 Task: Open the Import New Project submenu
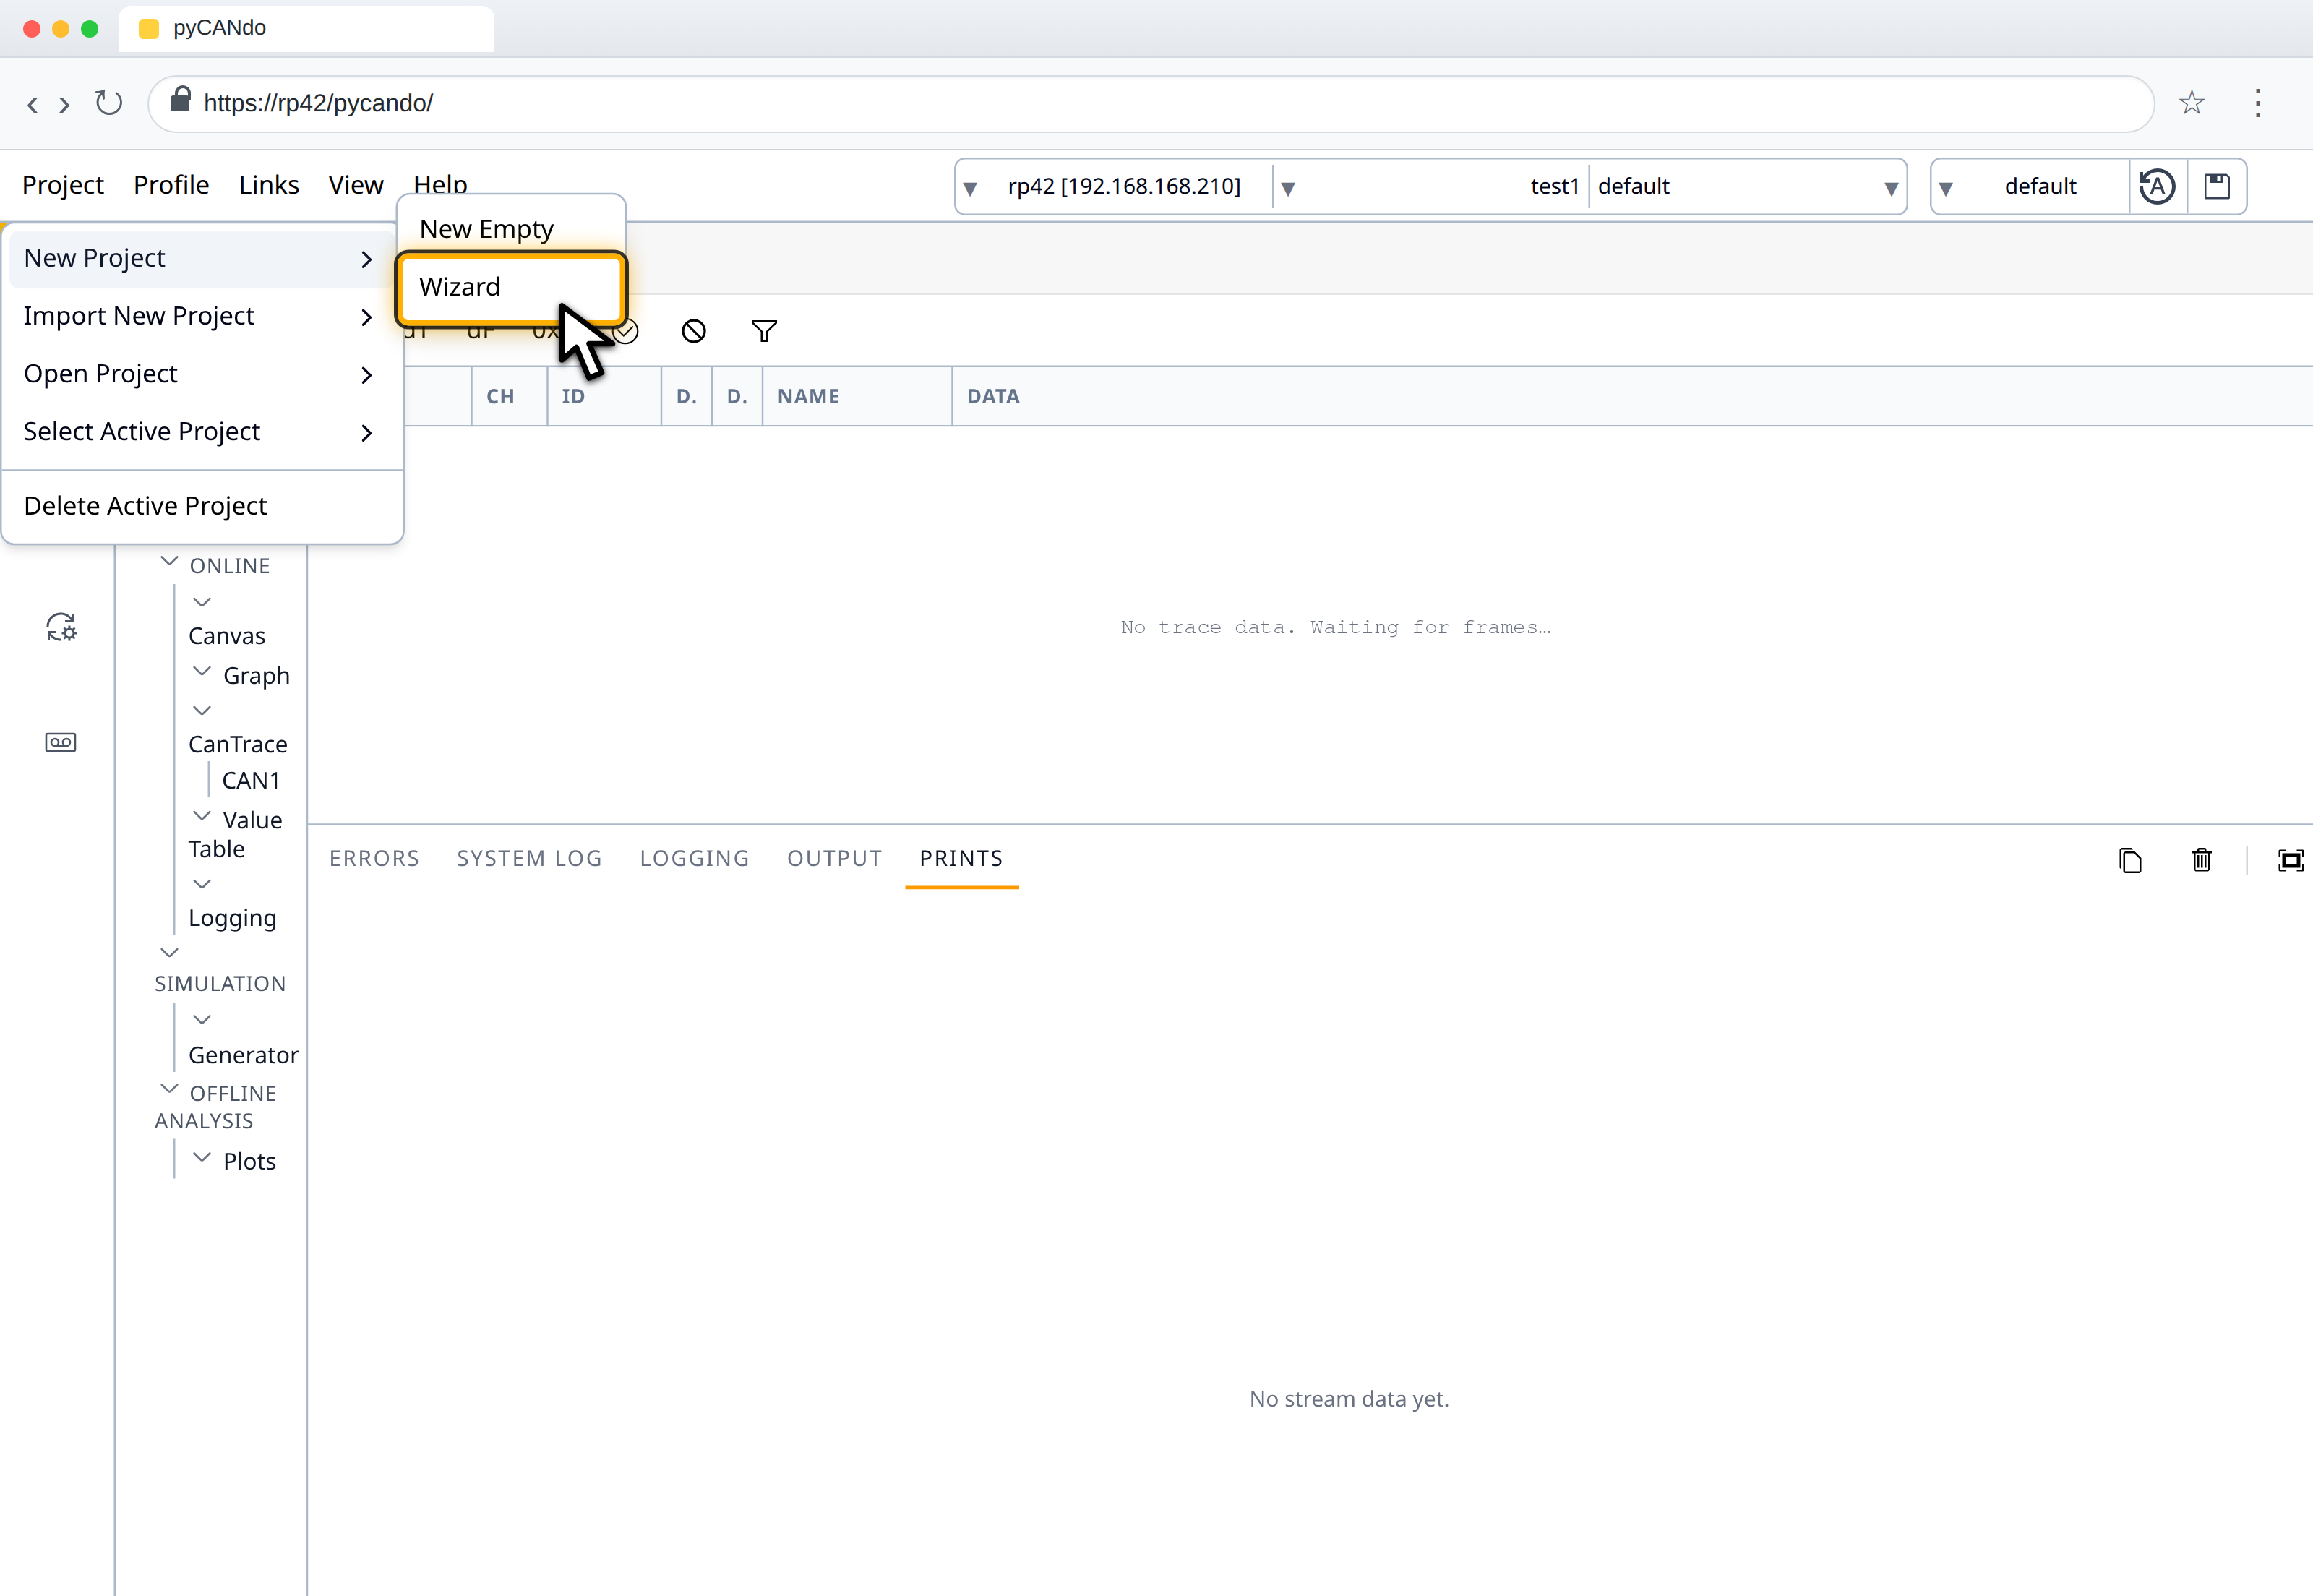201,316
